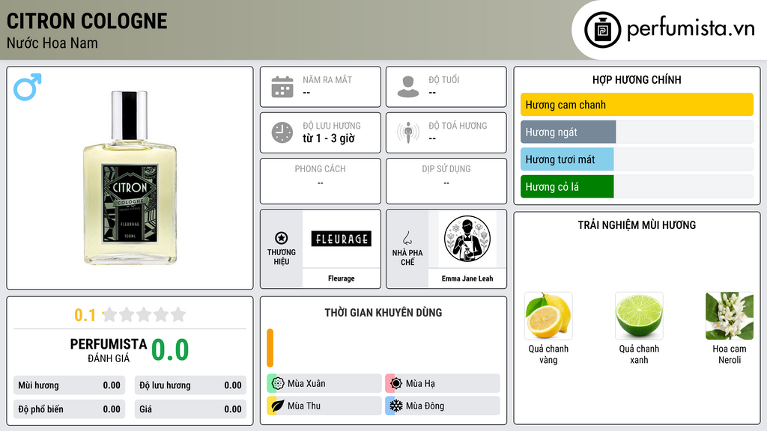Click the Hương cỏ lá green bar
Viewport: 767px width, 431px height.
pos(567,186)
